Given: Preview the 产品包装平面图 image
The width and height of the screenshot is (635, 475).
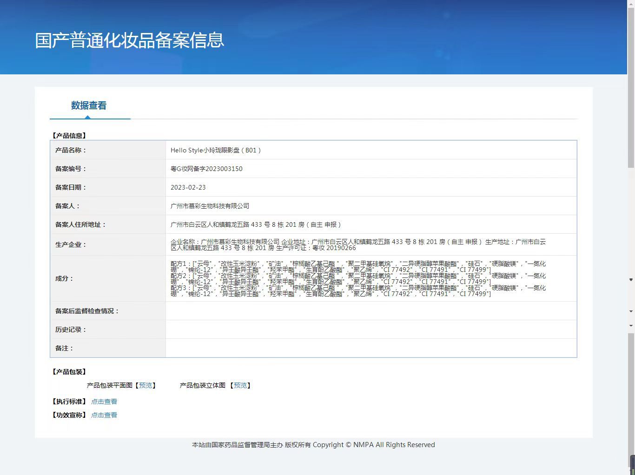Looking at the screenshot, I should pos(146,385).
